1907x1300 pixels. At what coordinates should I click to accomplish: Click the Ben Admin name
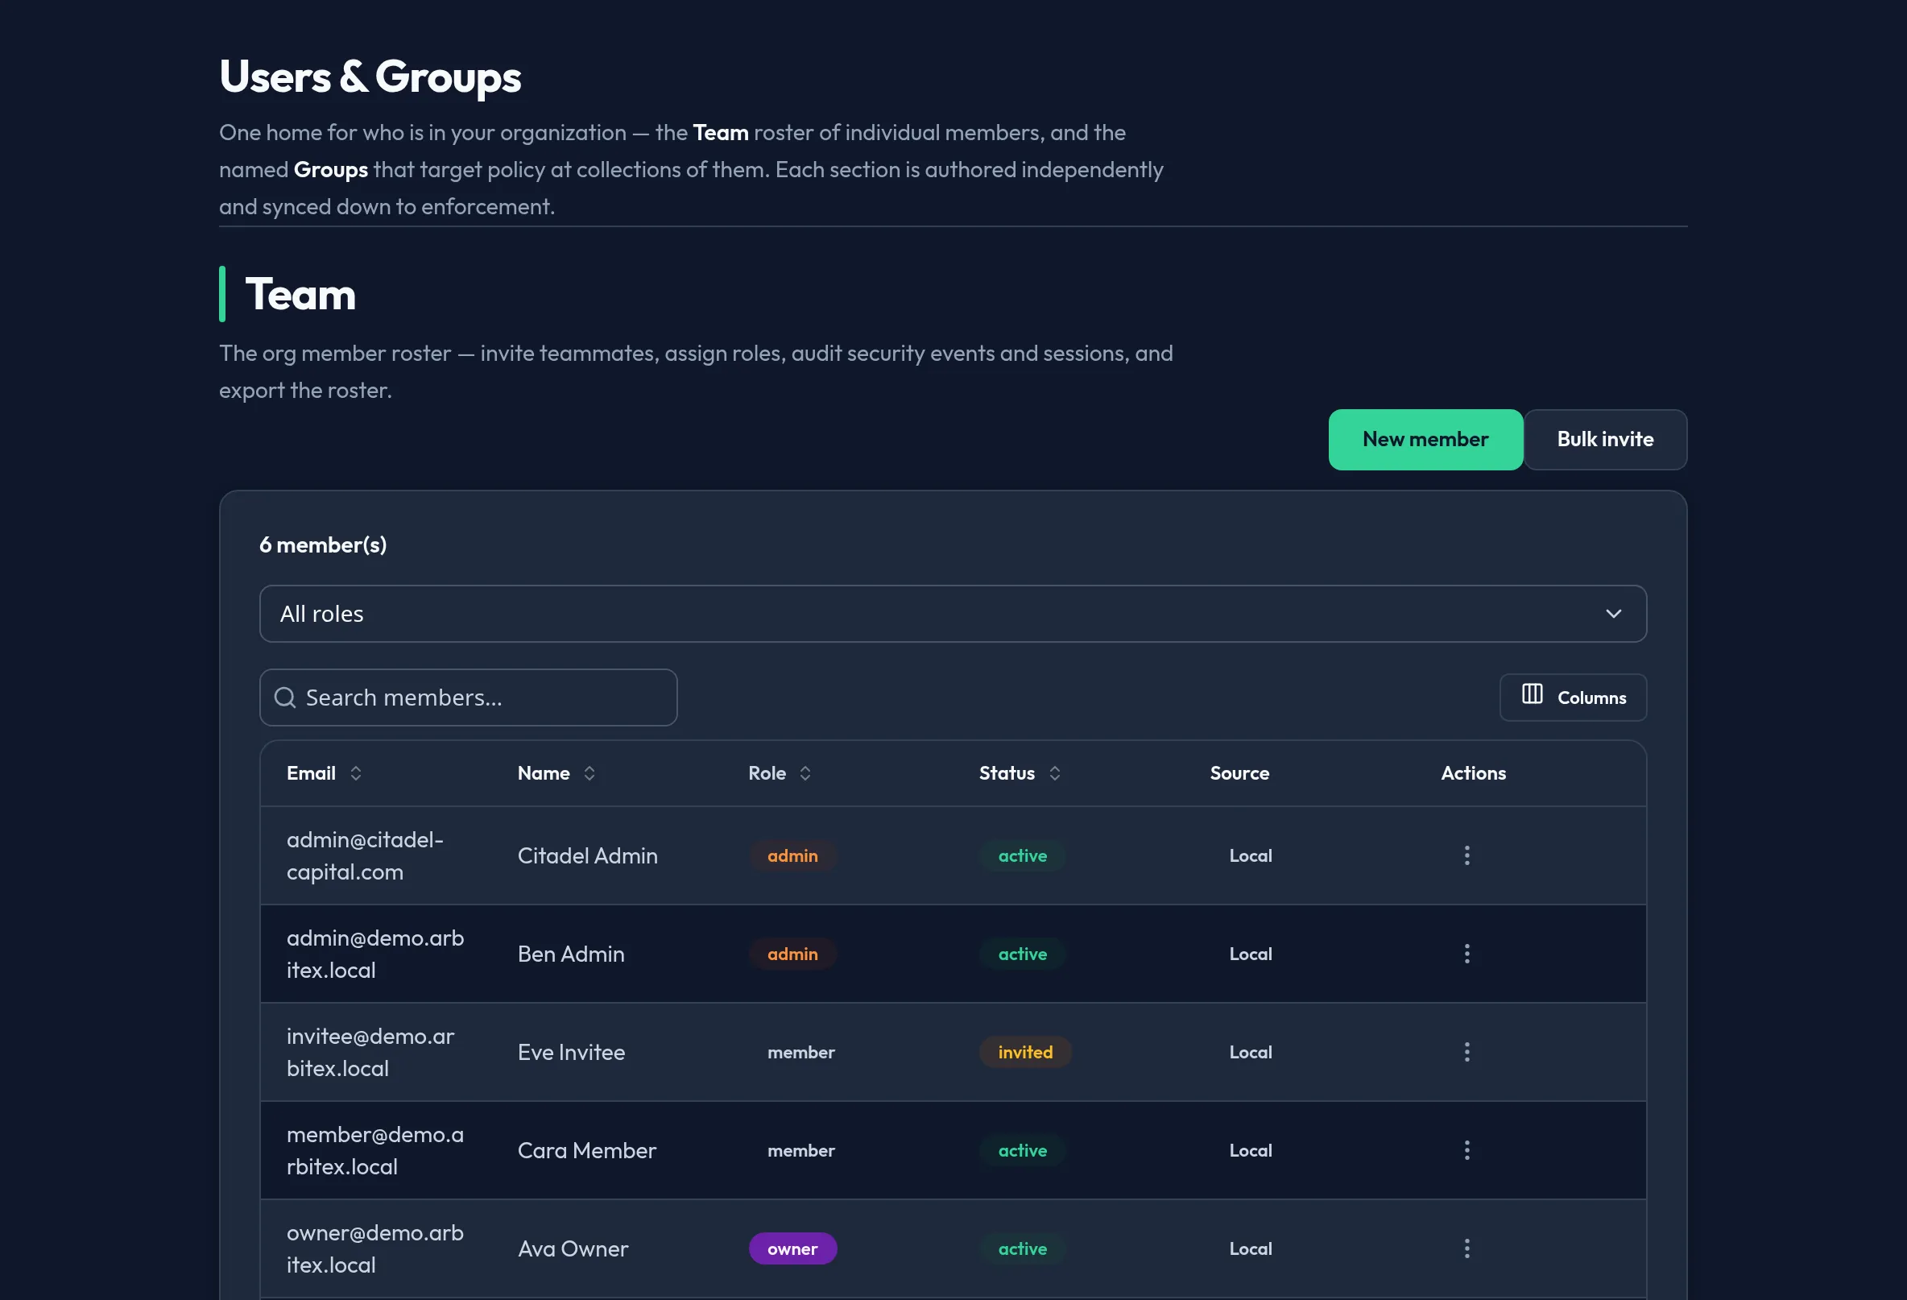click(571, 954)
